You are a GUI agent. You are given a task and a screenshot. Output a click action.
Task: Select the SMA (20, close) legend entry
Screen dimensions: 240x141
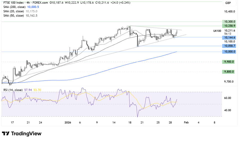tap(12, 11)
